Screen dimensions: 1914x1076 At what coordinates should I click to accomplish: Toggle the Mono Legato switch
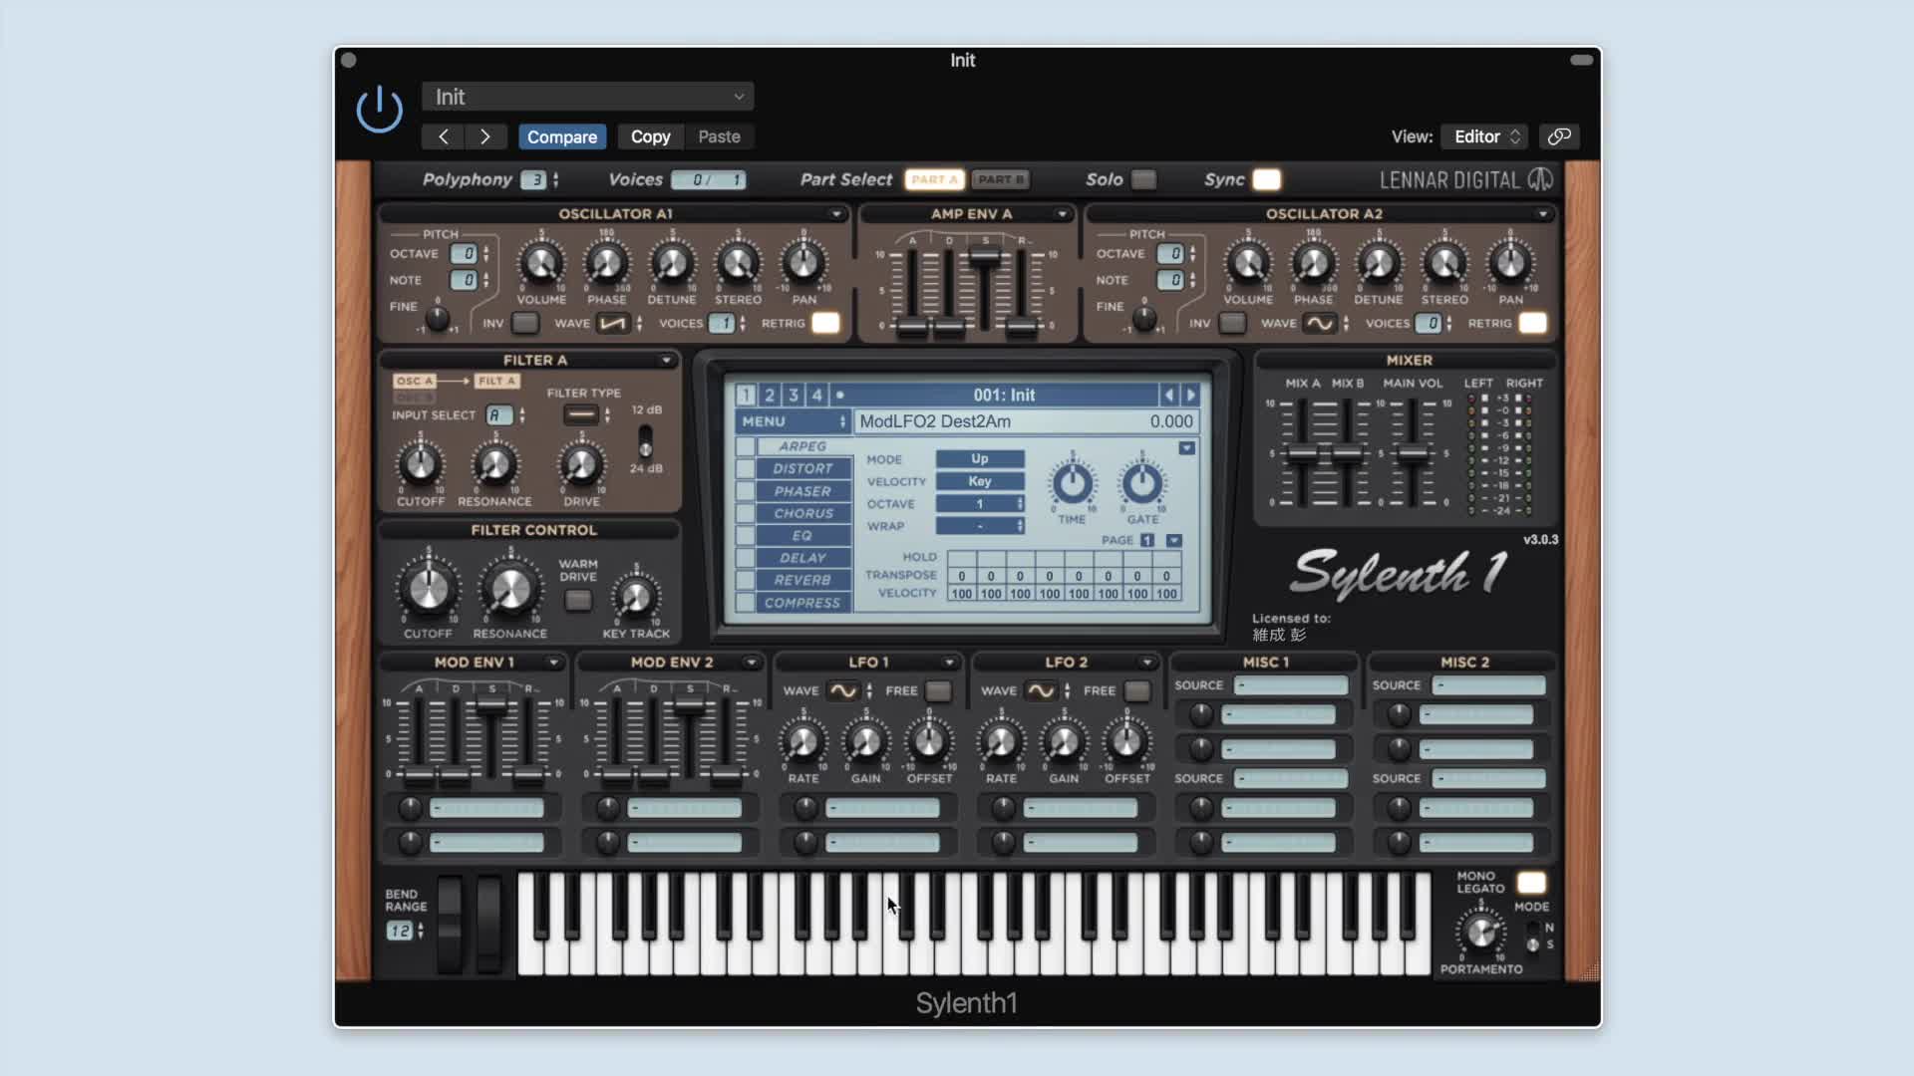(1530, 883)
